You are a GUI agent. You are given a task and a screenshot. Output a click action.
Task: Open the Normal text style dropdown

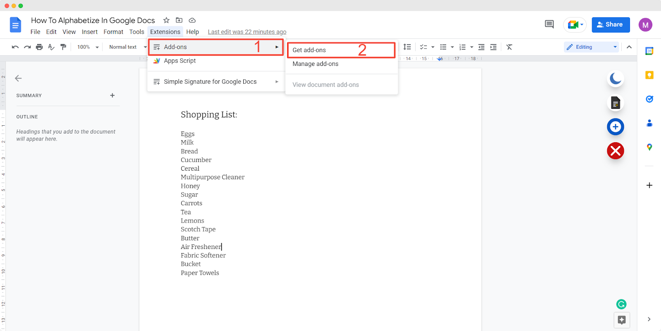point(128,47)
